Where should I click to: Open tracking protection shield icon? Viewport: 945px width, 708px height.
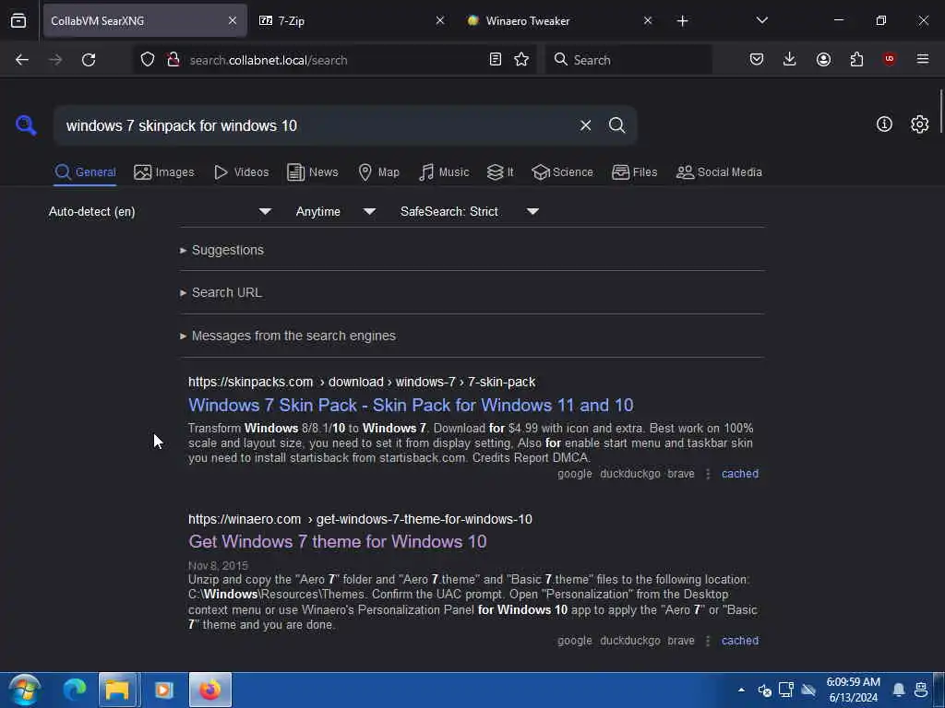click(148, 60)
